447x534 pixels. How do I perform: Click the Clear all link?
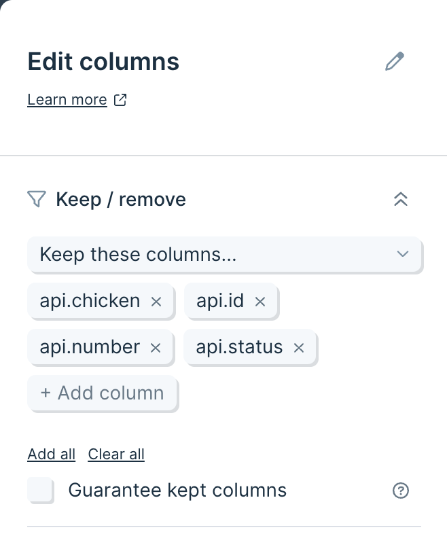point(116,454)
